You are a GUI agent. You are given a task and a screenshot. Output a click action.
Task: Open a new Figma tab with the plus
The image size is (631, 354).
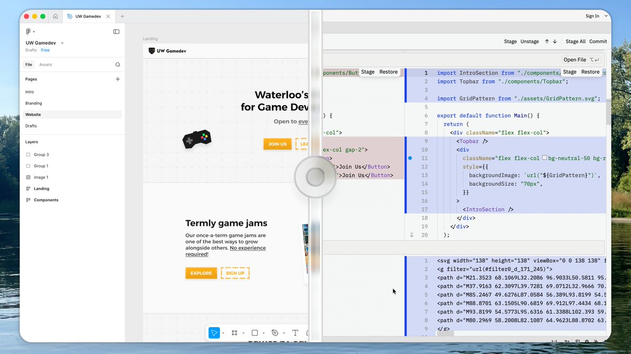pyautogui.click(x=123, y=16)
